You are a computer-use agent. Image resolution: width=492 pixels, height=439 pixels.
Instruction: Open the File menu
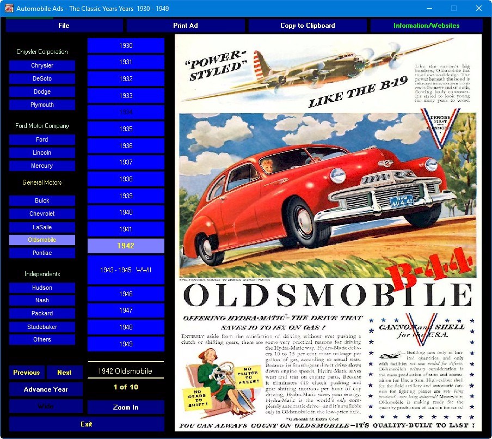pos(64,25)
